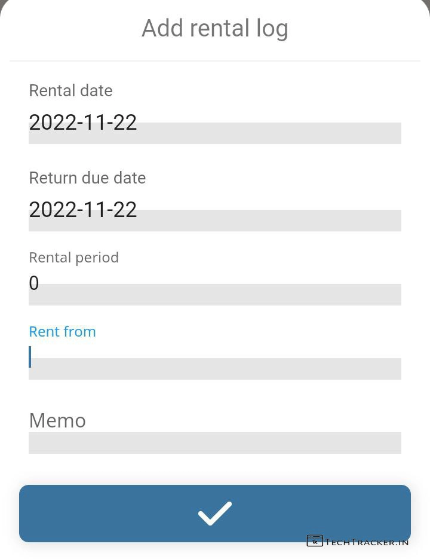Click the rental period value 0
The image size is (430, 559).
click(34, 283)
